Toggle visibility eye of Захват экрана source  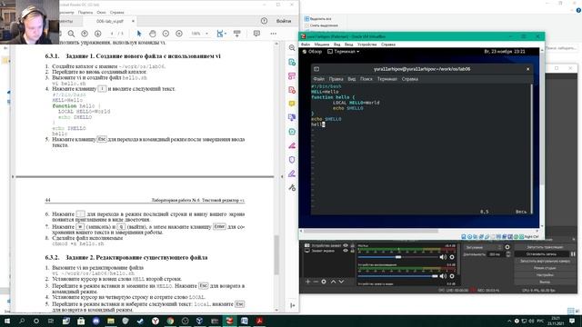346,251
